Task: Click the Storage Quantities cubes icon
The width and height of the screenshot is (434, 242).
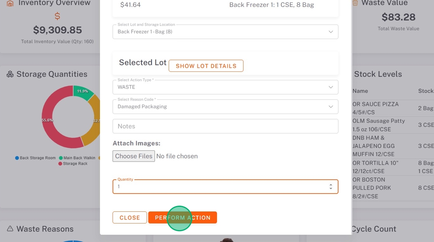Action: pos(10,74)
